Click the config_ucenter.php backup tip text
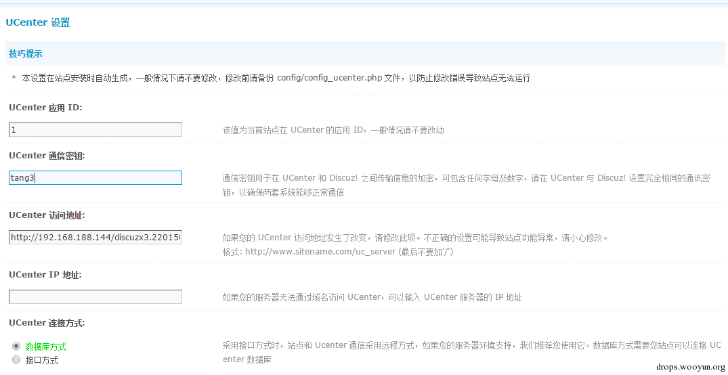 (x=276, y=78)
